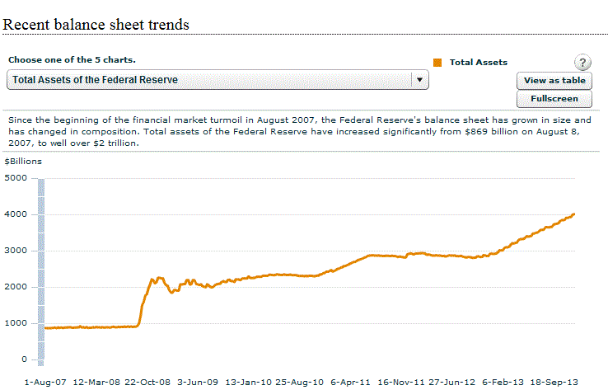Open the chart selection dropdown arrow
The width and height of the screenshot is (608, 390).
419,80
